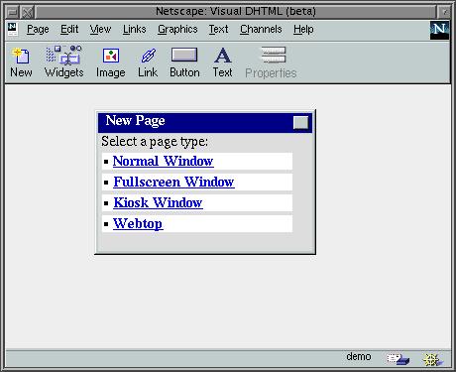Click the Netscape N logo at top right

(439, 30)
